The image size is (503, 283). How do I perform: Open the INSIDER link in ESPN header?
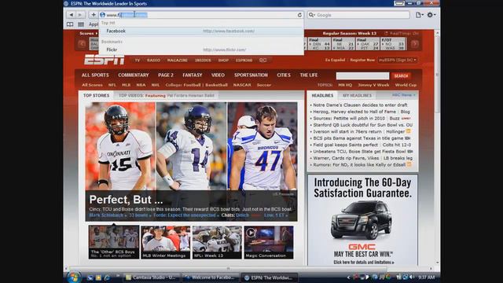[x=203, y=61]
